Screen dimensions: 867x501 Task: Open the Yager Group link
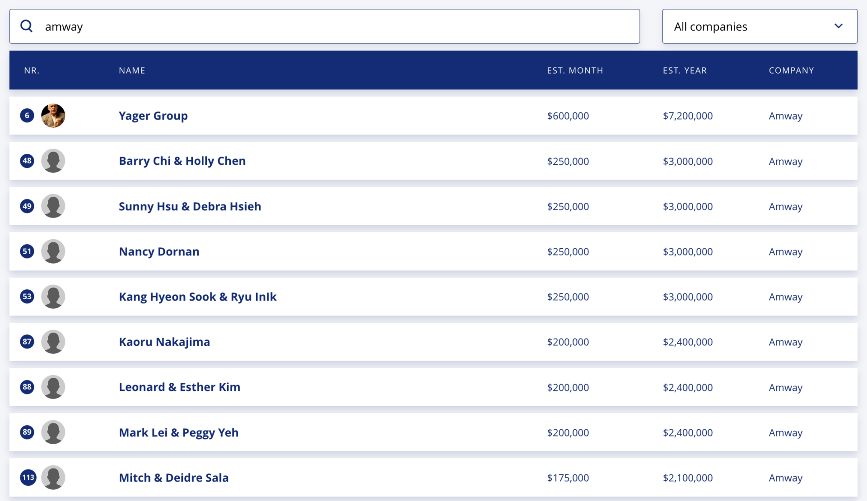[153, 116]
